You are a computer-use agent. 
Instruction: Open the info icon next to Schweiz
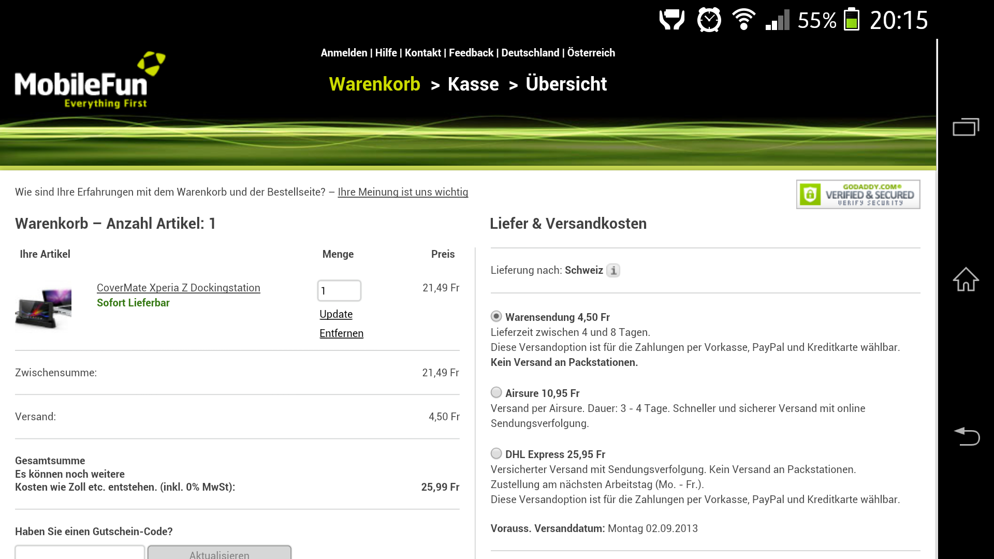[x=613, y=270]
